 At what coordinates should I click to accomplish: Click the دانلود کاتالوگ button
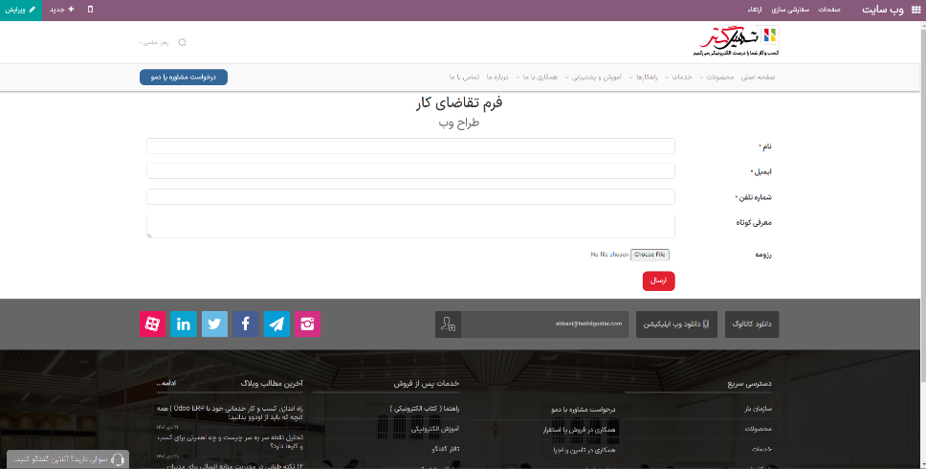pyautogui.click(x=752, y=324)
